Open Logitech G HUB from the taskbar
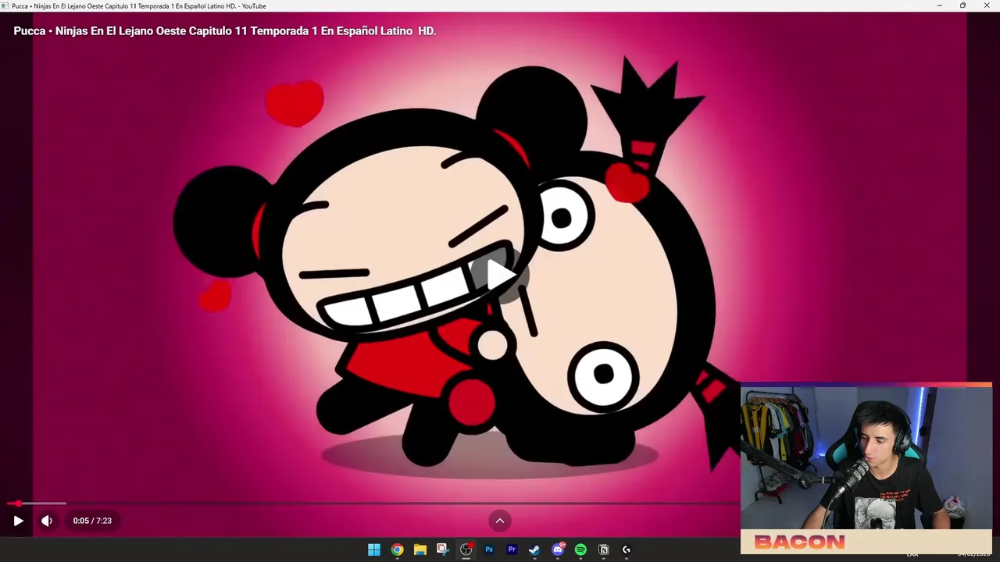The image size is (1000, 562). coord(626,550)
